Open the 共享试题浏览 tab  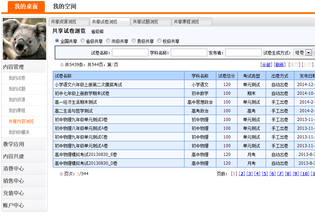click(x=151, y=22)
